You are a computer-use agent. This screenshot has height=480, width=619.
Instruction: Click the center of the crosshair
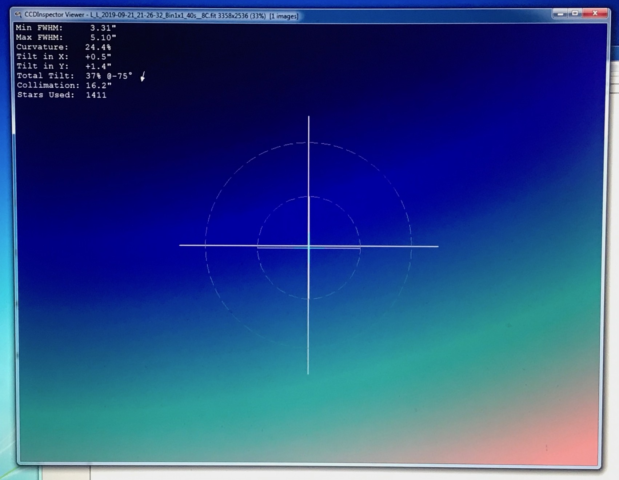[308, 246]
